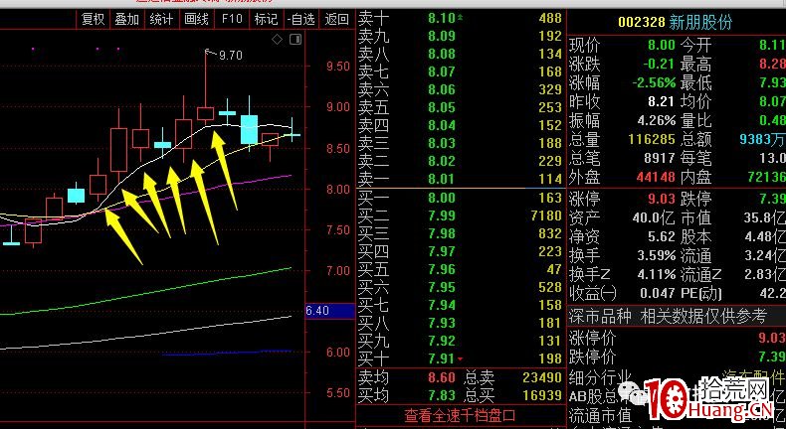Select 卖五 row price 8.05

point(442,107)
